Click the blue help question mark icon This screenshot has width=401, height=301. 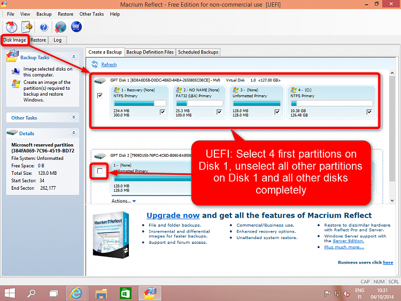pos(44,27)
